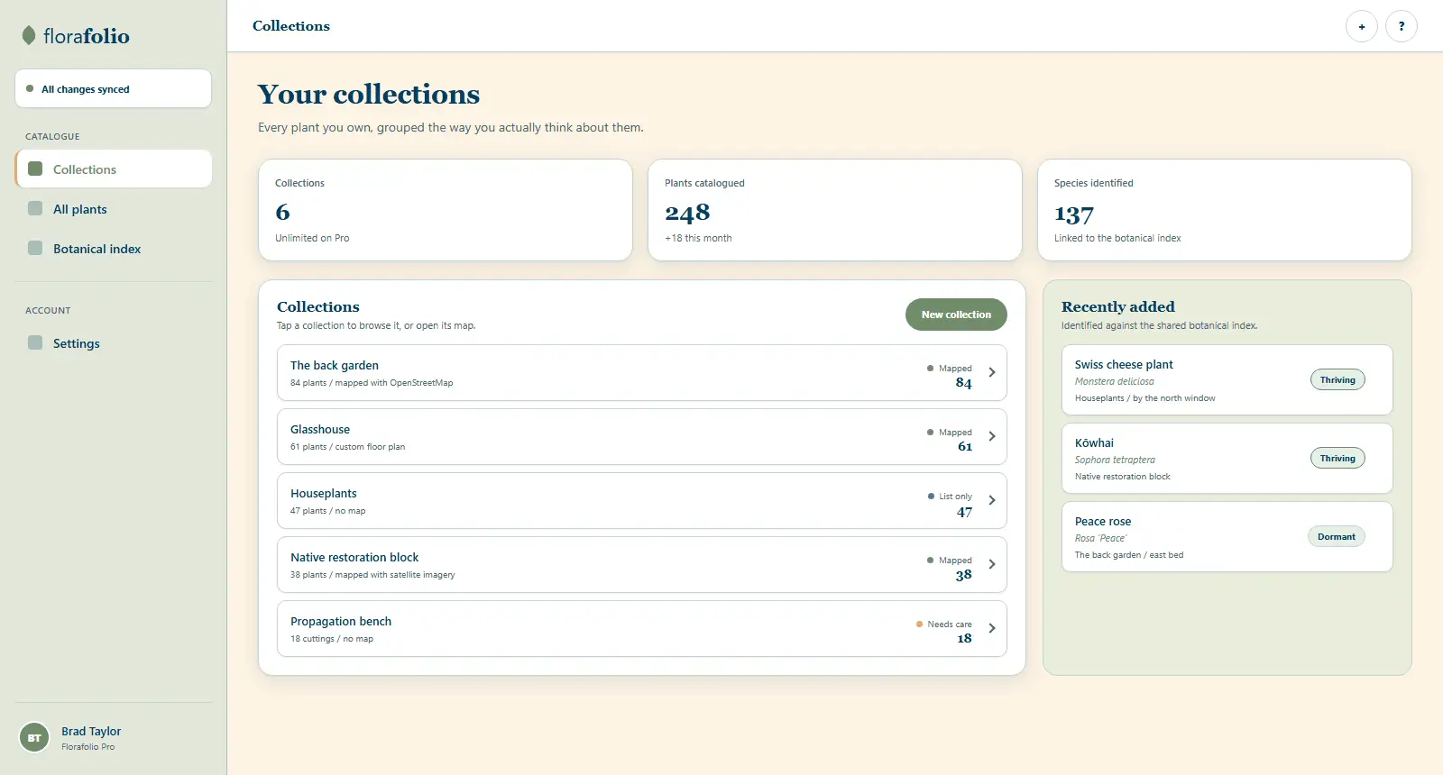This screenshot has width=1443, height=775.
Task: Open the Swiss cheese plant card
Action: point(1227,380)
